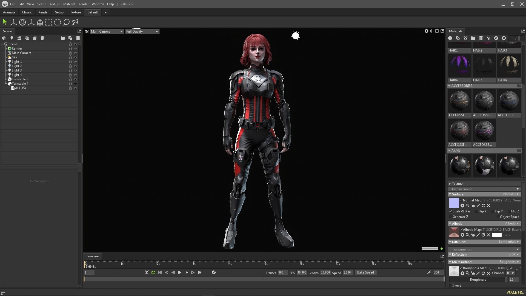Image resolution: width=526 pixels, height=296 pixels.
Task: Click the Bake Speed button
Action: (x=365, y=272)
